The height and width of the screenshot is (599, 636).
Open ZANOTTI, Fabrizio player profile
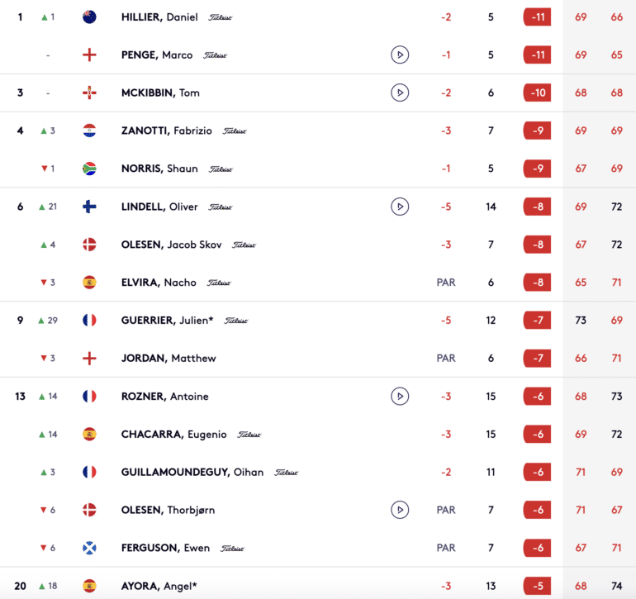pyautogui.click(x=166, y=131)
